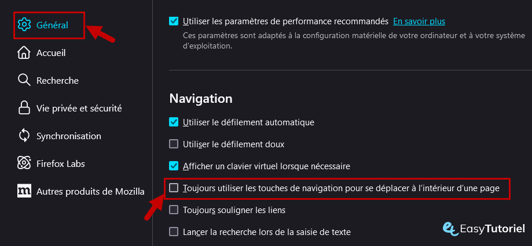Enable "Utiliser le défilement doux" checkbox
Screen dimensions: 532x246
[x=174, y=144]
